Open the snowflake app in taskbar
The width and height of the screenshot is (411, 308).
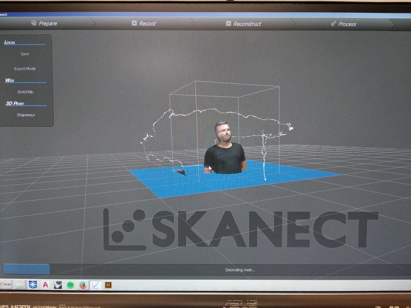[33, 285]
